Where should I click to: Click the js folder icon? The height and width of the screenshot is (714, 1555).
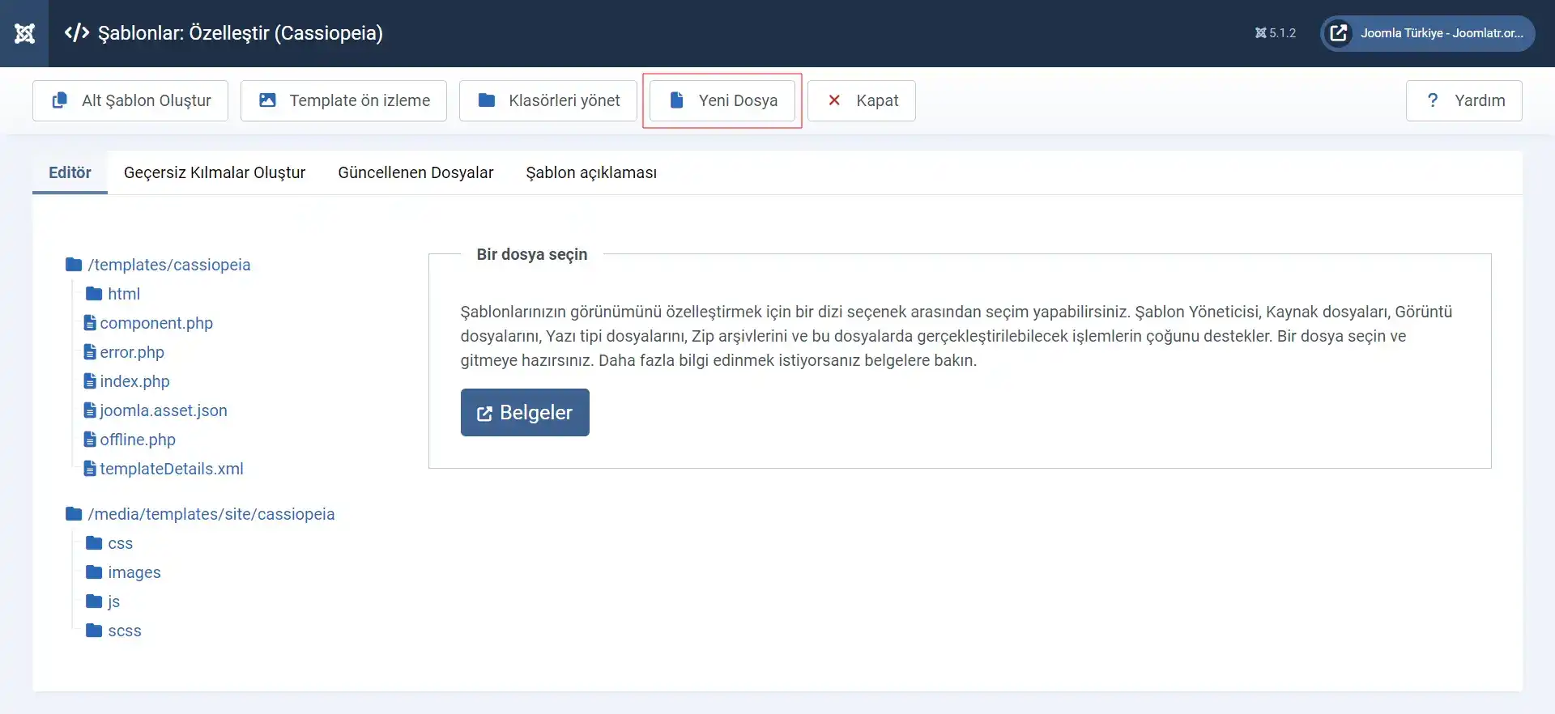[x=94, y=601]
